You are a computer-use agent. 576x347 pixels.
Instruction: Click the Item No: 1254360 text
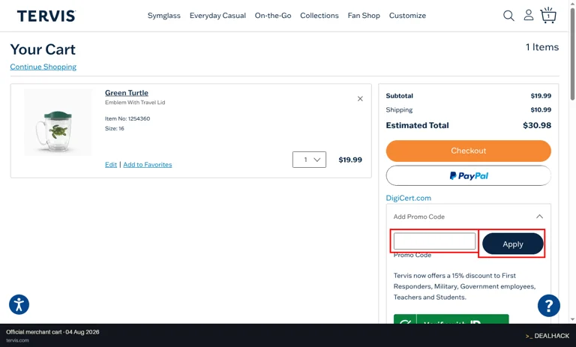click(x=127, y=118)
